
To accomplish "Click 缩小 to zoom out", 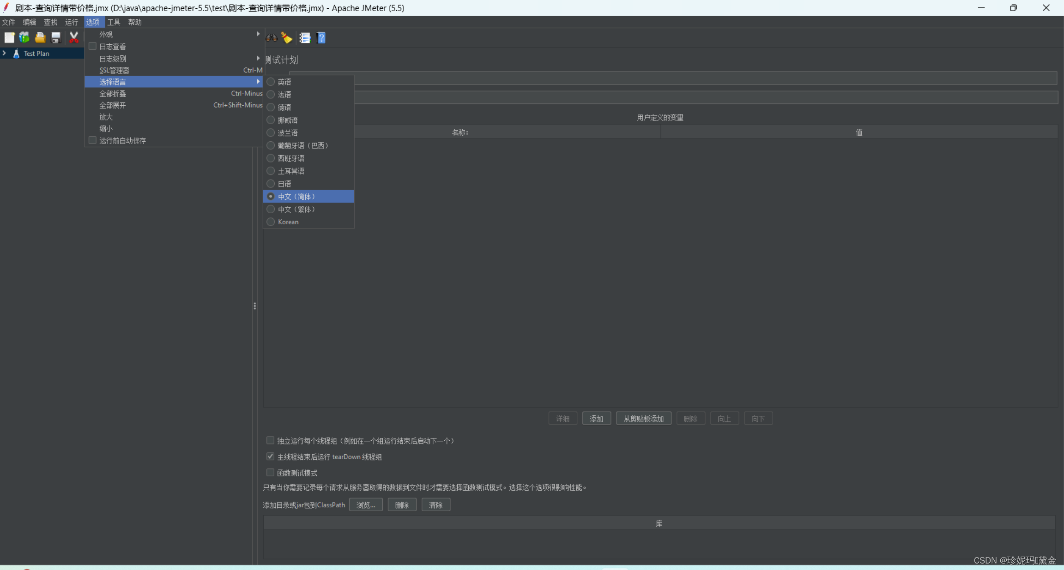I will click(174, 128).
